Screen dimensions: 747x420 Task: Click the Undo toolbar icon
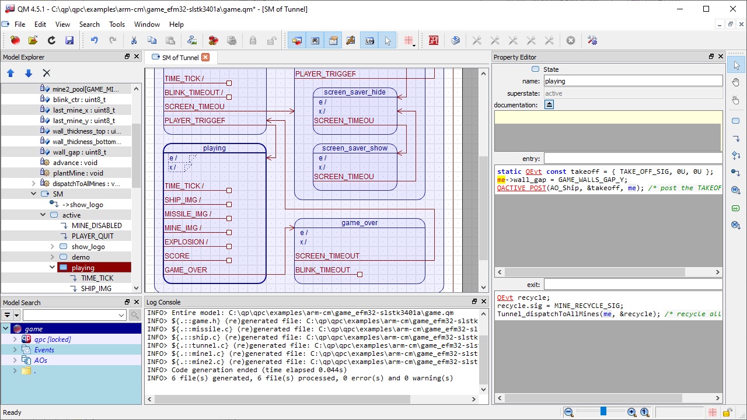point(94,40)
